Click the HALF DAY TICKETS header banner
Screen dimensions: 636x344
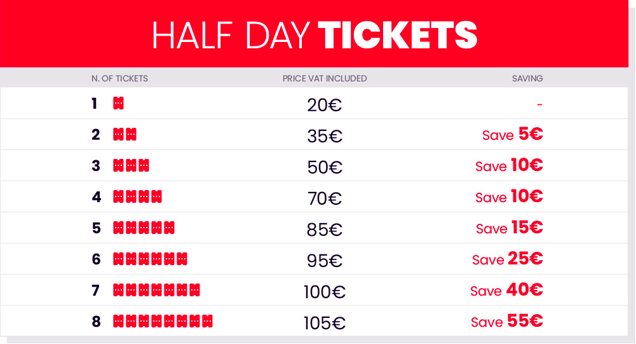[x=314, y=34]
